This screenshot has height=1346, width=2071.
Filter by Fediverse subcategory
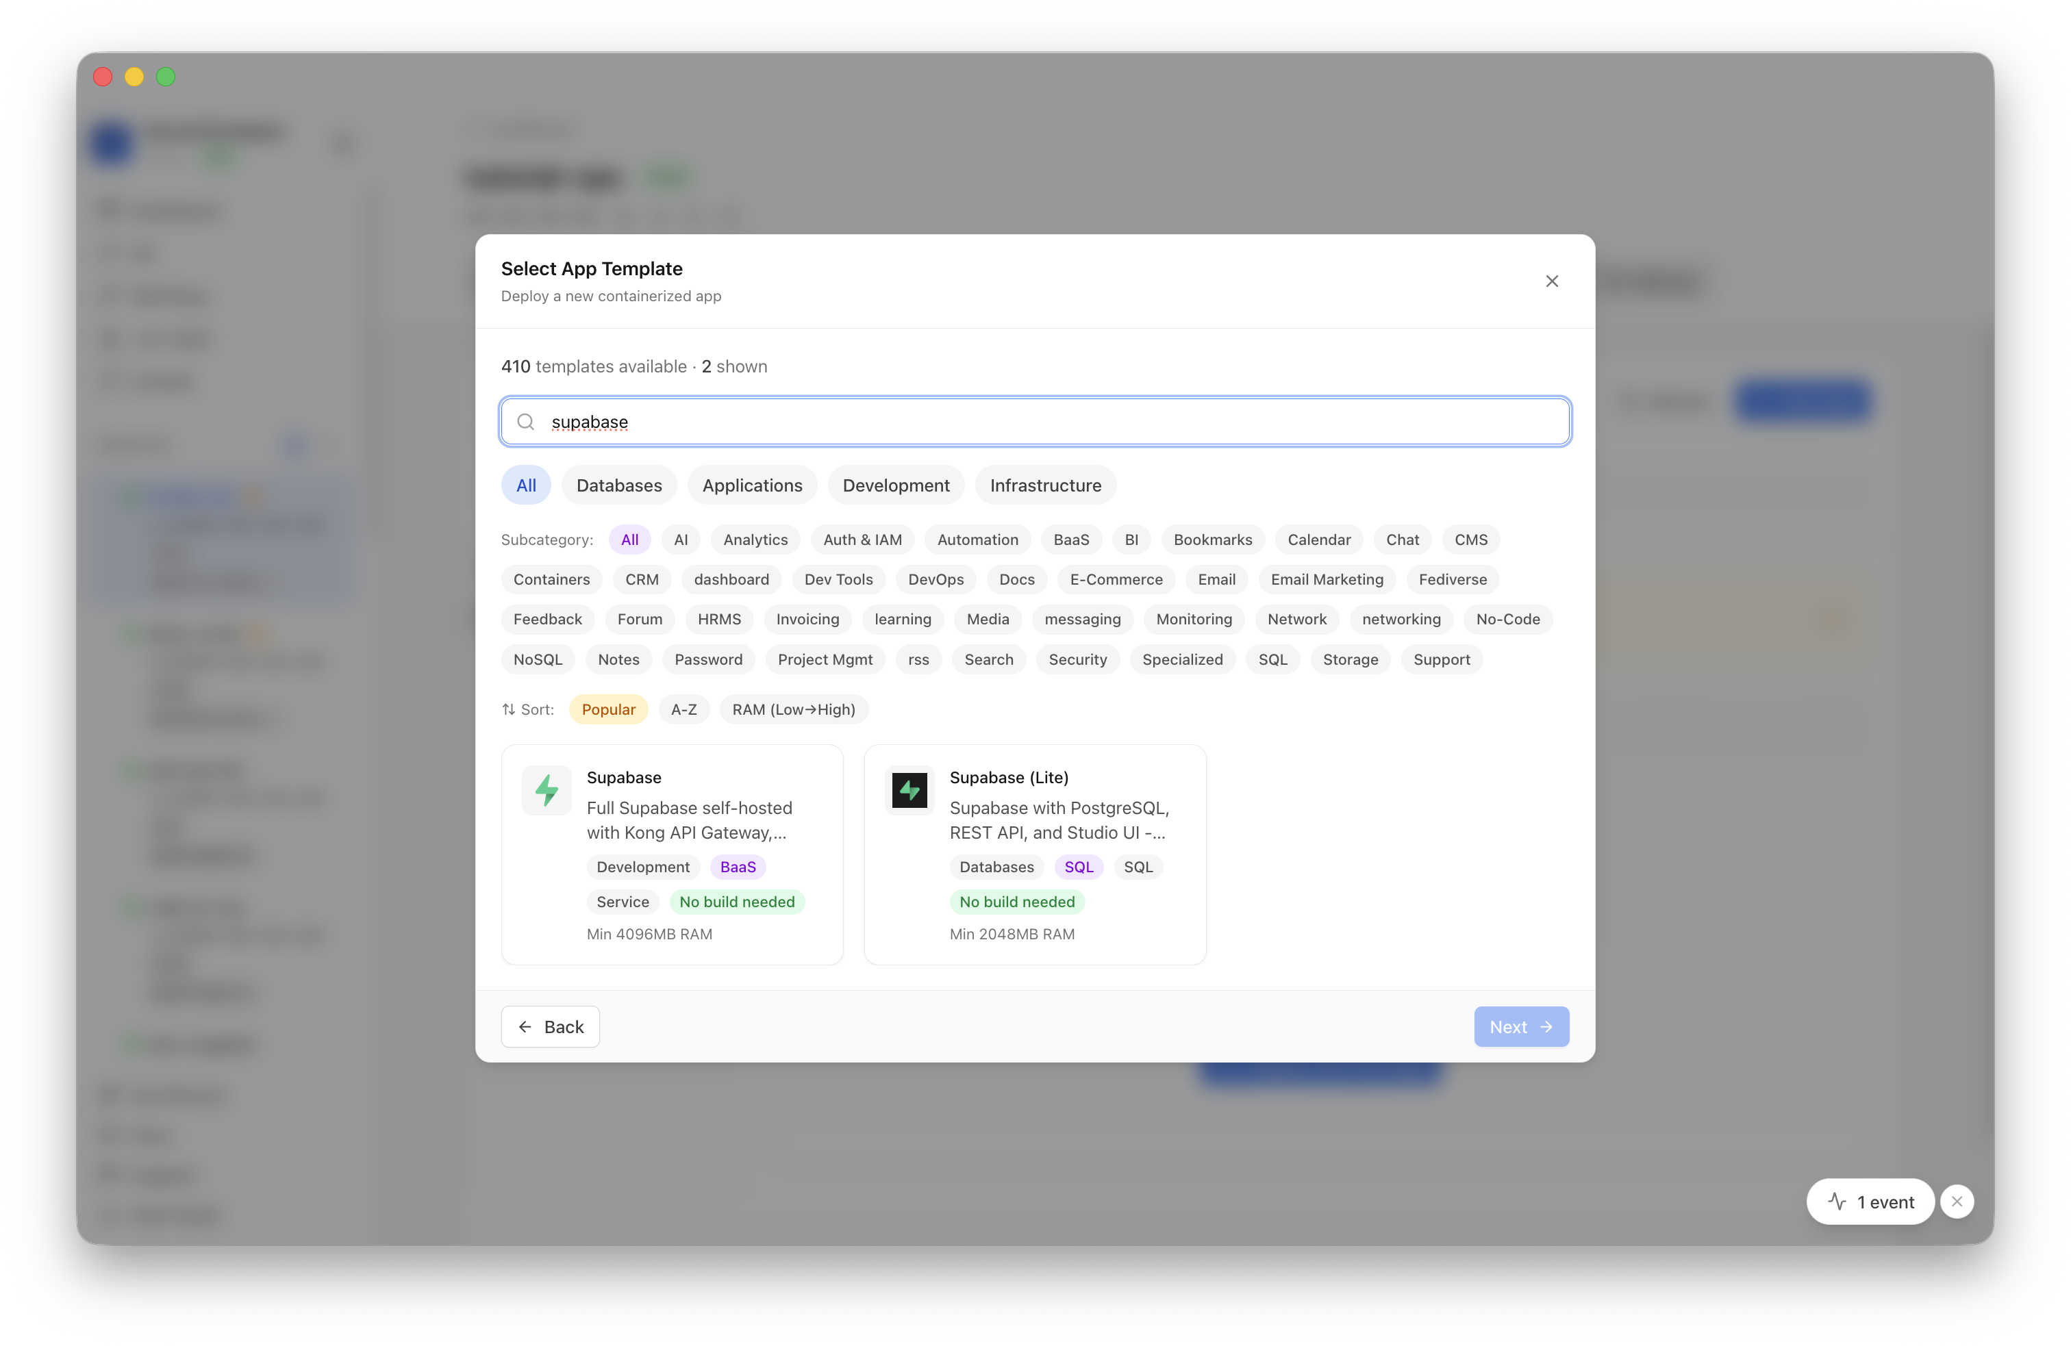(1453, 579)
